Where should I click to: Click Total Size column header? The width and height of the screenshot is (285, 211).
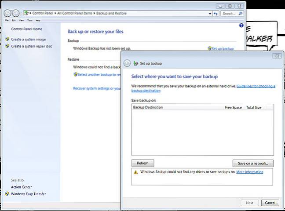click(254, 107)
